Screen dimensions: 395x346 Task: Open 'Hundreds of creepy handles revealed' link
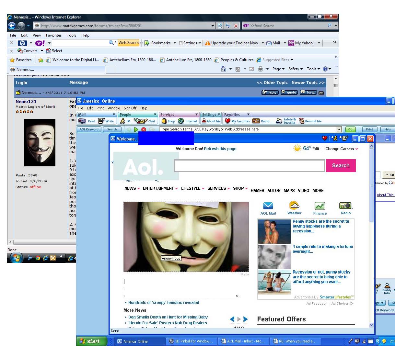tap(164, 303)
